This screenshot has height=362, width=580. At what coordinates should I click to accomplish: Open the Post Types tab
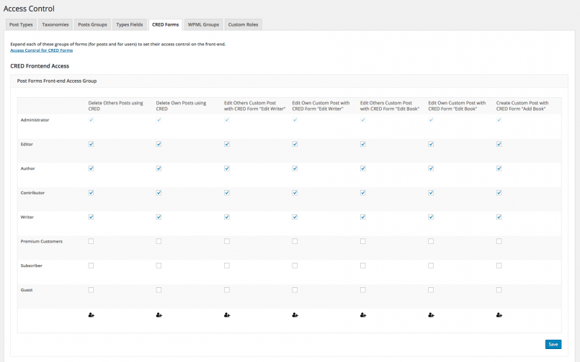[21, 24]
